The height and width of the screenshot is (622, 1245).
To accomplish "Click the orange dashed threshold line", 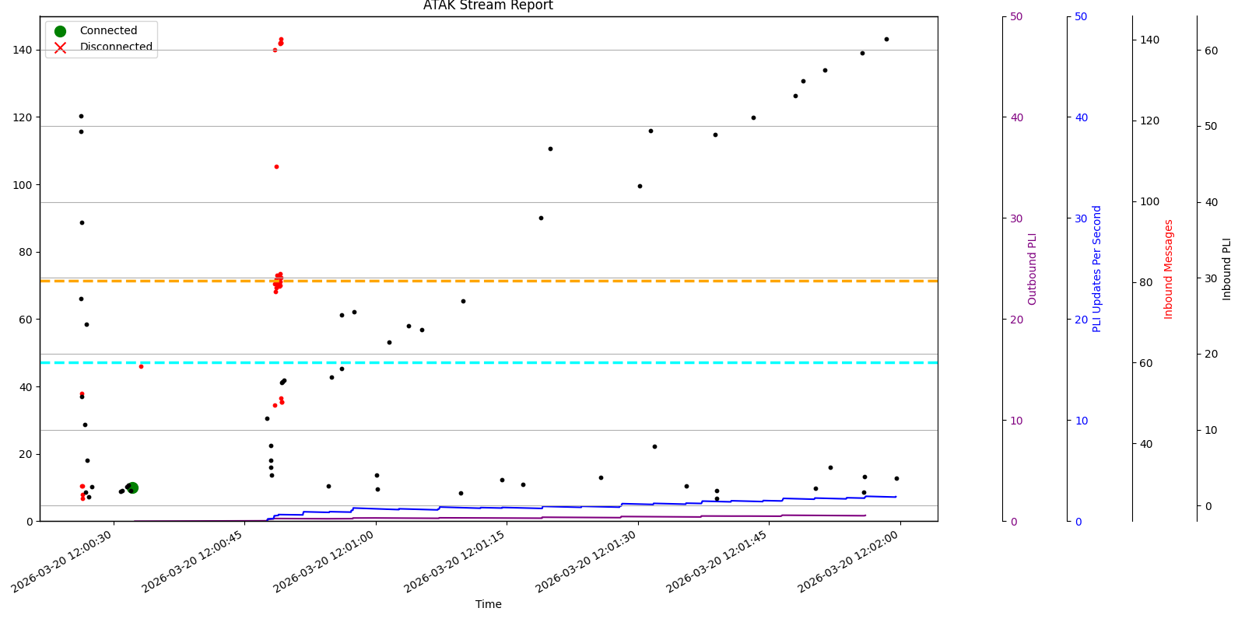I will (x=622, y=281).
